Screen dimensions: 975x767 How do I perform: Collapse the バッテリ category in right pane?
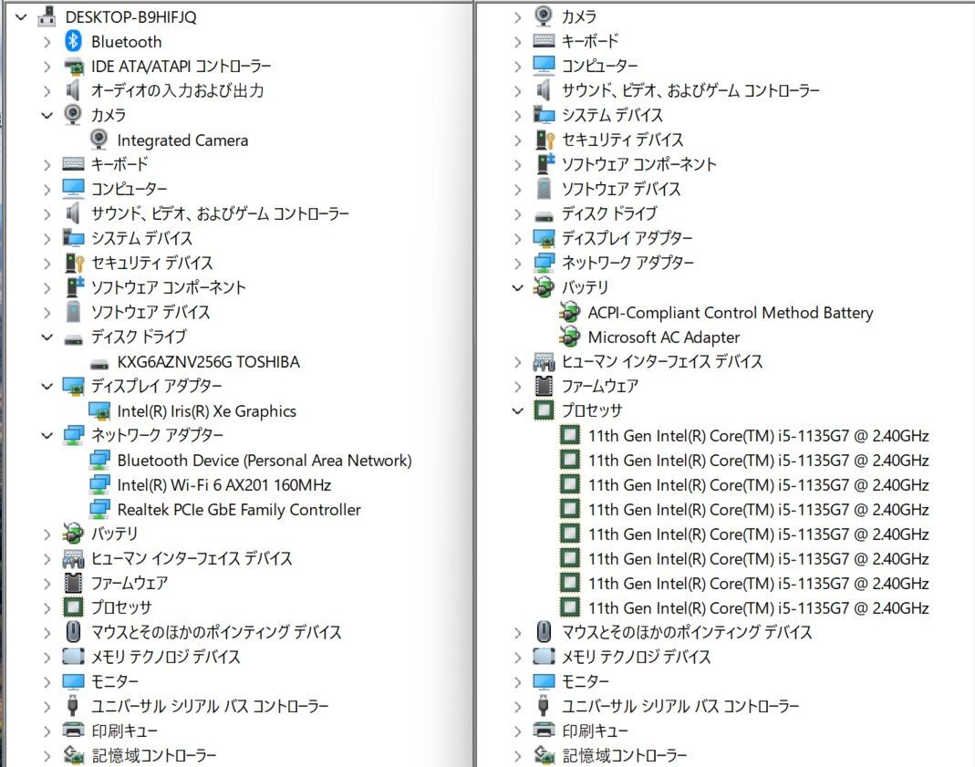click(517, 287)
